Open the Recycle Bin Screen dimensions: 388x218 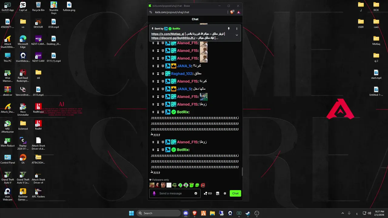pyautogui.click(x=38, y=7)
